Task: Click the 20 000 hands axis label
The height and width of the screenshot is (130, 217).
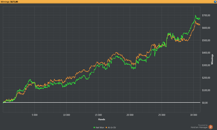Action: coord(130,115)
